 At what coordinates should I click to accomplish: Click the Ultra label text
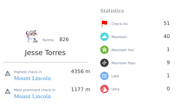pyautogui.click(x=115, y=89)
